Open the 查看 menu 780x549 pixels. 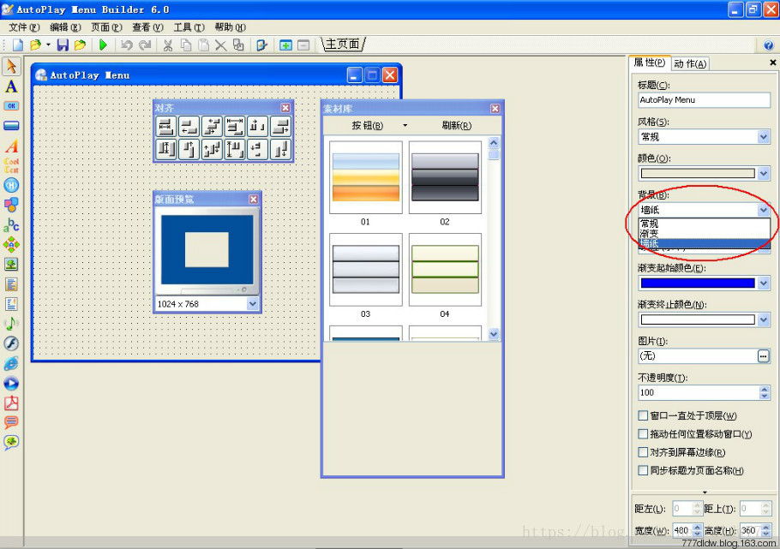tap(147, 27)
